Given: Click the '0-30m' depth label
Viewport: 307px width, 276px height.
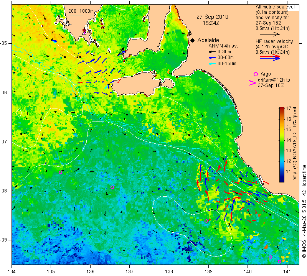Looking at the screenshot, I should (224, 52).
